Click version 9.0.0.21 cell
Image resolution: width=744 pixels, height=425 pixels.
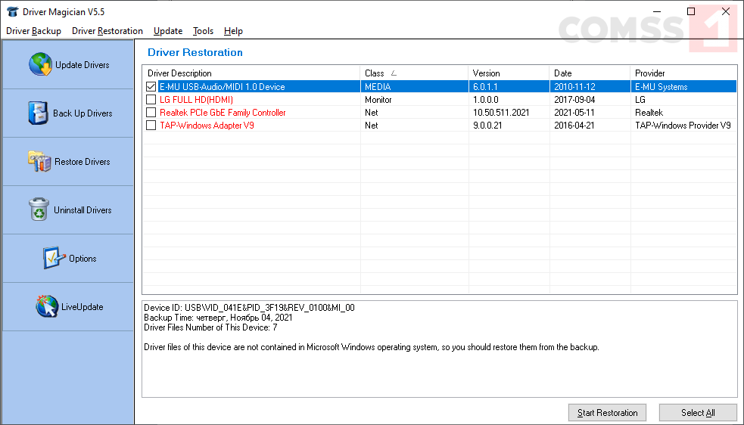(x=488, y=126)
